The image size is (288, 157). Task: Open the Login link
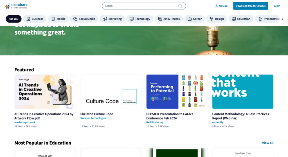[277, 6]
